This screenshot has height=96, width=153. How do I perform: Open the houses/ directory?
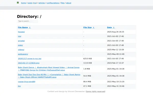click(21, 32)
